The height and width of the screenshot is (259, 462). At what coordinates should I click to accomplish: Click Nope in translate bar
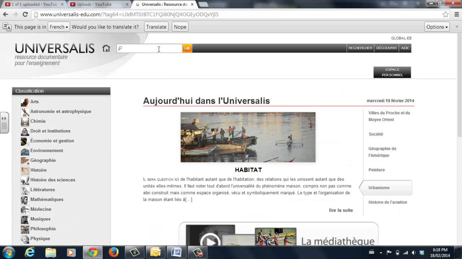click(180, 27)
